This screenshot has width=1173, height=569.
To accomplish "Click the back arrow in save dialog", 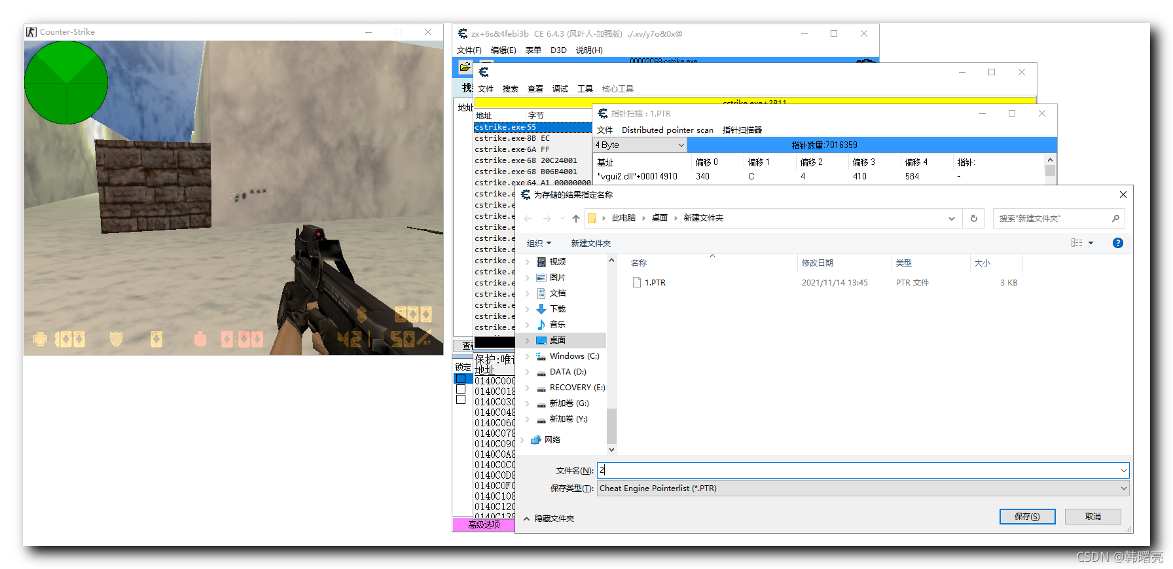I will (x=528, y=219).
